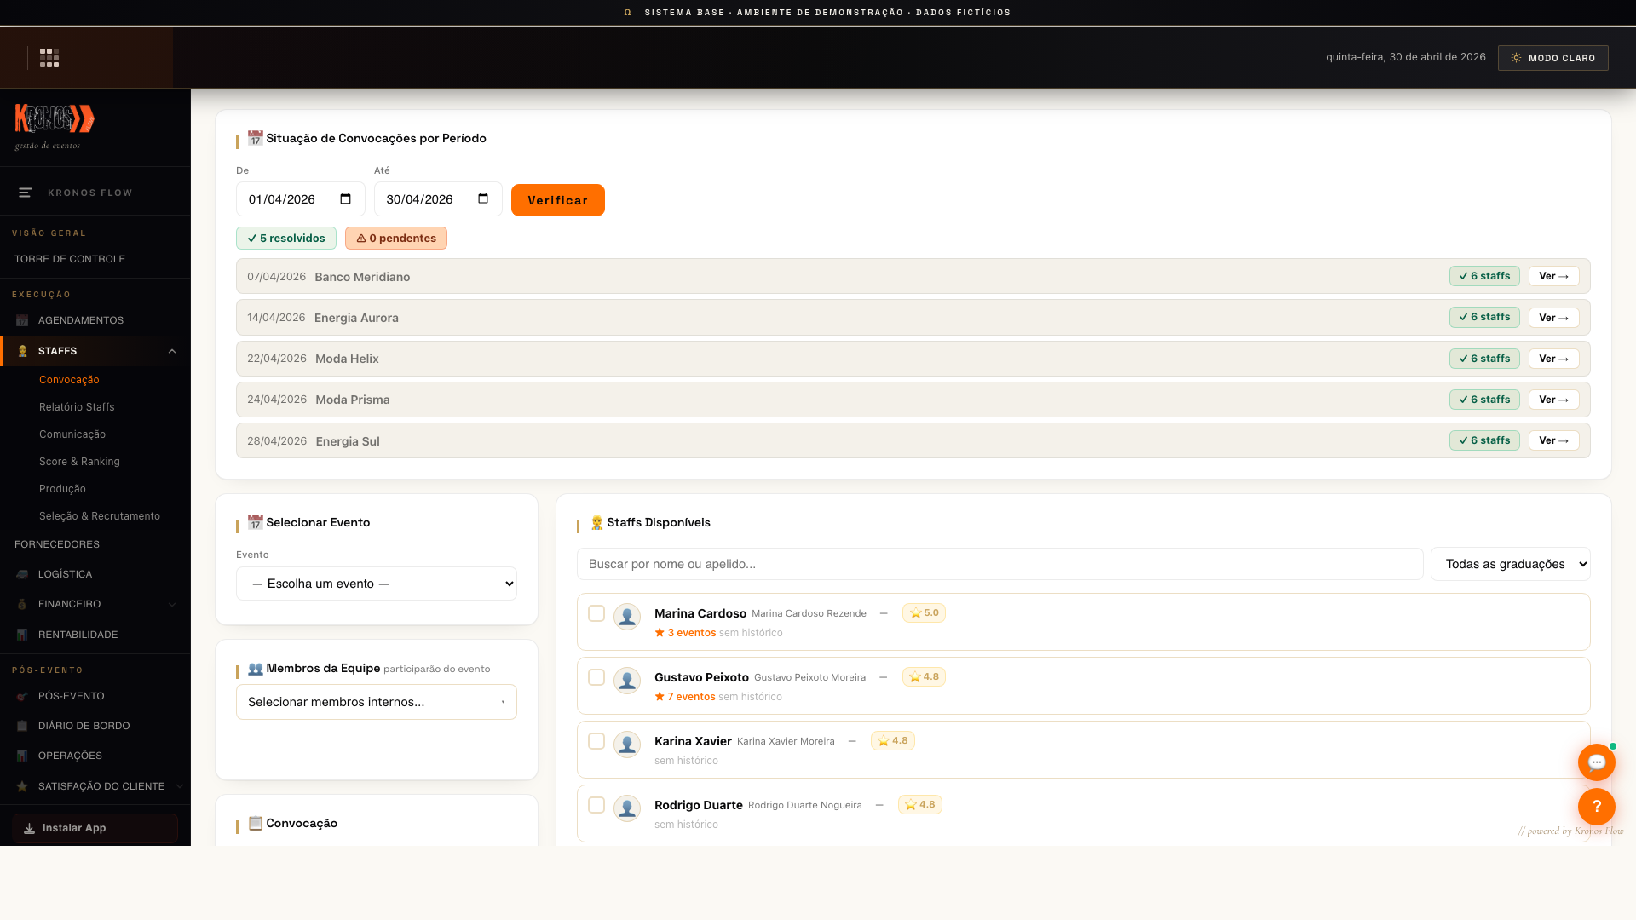Click Marina Cardoso's 5.0 star rating
Viewport: 1636px width, 920px height.
click(x=924, y=612)
